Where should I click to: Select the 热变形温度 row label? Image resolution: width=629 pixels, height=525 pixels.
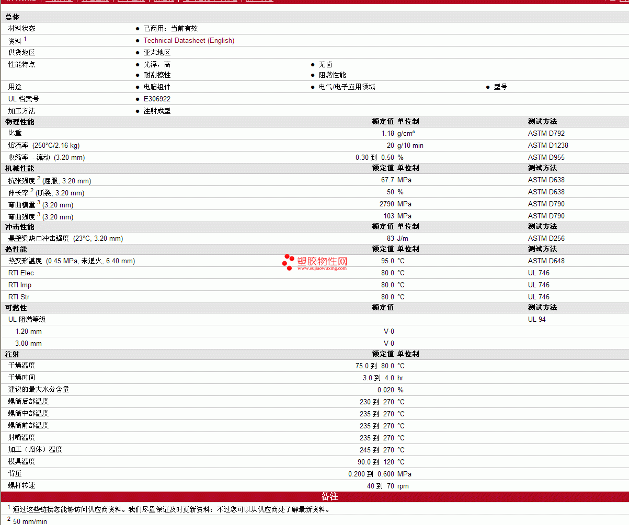tap(72, 261)
